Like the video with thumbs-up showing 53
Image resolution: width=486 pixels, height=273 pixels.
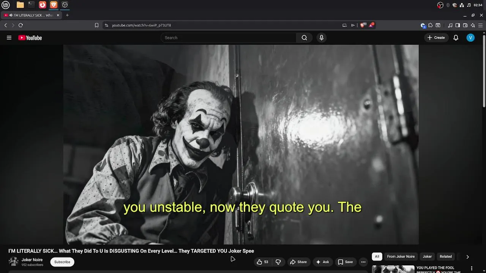click(x=262, y=262)
